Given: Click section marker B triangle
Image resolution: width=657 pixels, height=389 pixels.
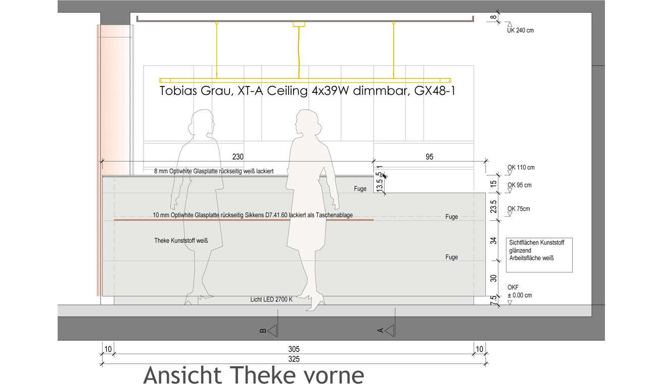Looking at the screenshot, I should click(x=273, y=331).
